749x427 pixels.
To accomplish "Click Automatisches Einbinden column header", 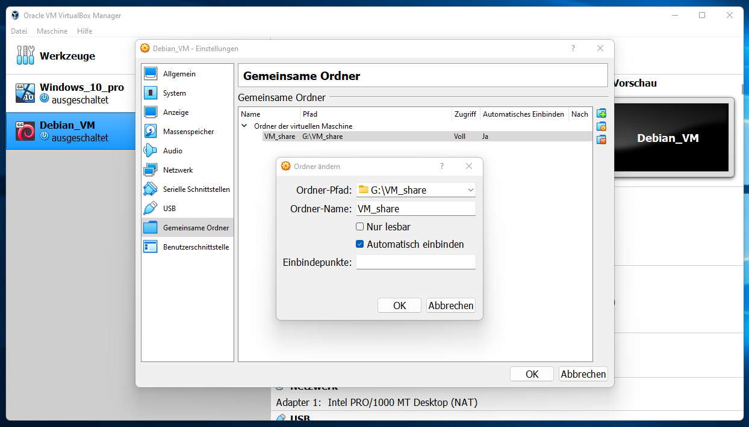I will 524,114.
